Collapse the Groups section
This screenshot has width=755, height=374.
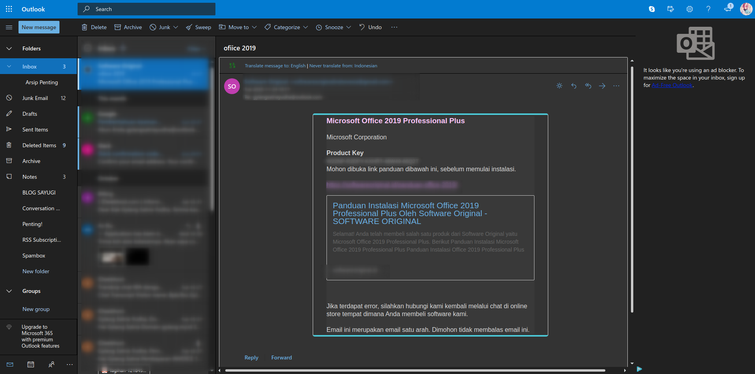click(9, 291)
